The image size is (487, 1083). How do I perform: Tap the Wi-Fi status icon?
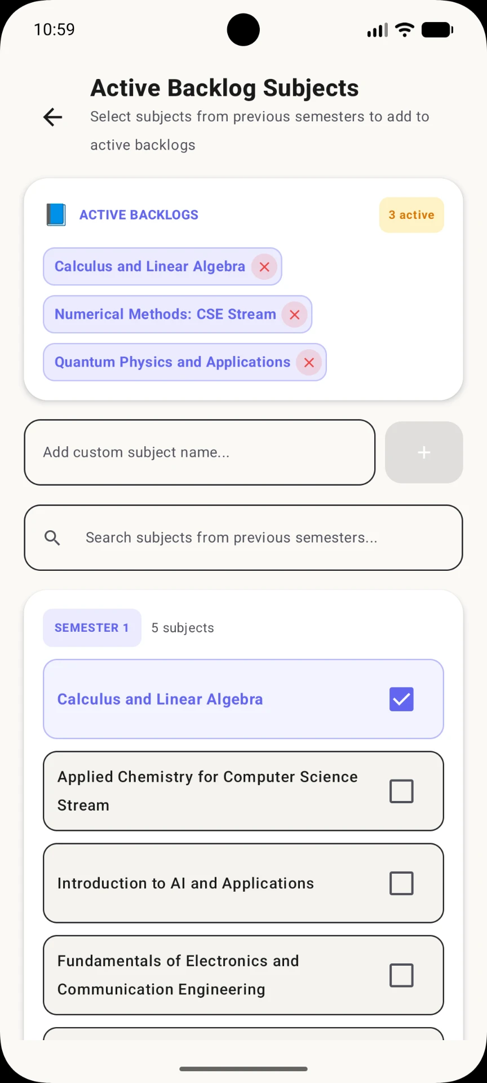[x=404, y=29]
